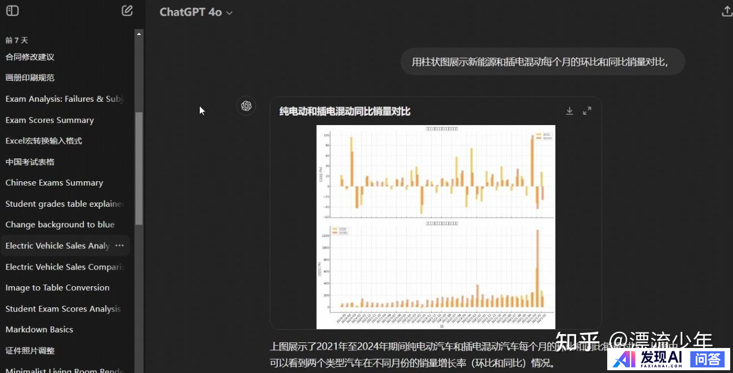Open the Excel宏转换输入格式 chat
This screenshot has width=733, height=373.
pos(44,141)
